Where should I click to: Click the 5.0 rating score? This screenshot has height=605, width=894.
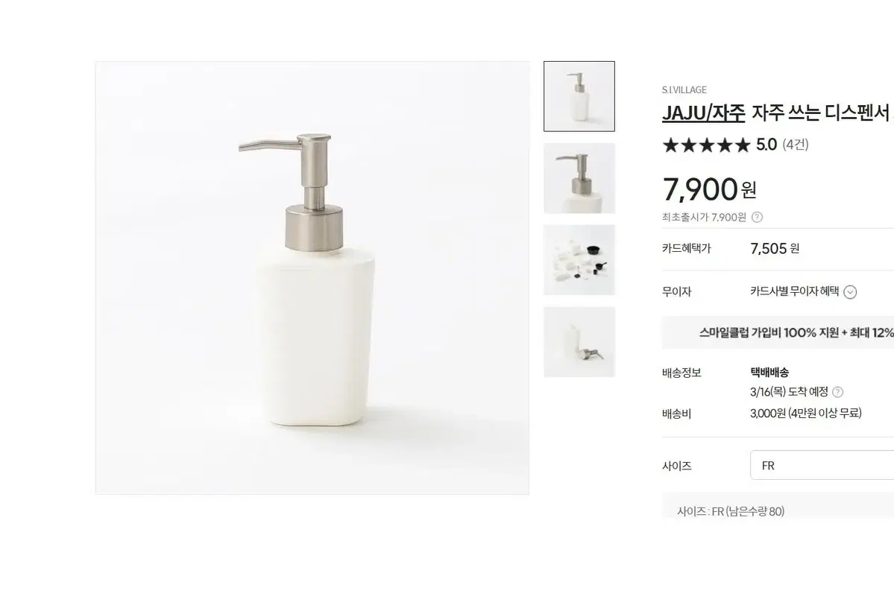[x=766, y=145]
